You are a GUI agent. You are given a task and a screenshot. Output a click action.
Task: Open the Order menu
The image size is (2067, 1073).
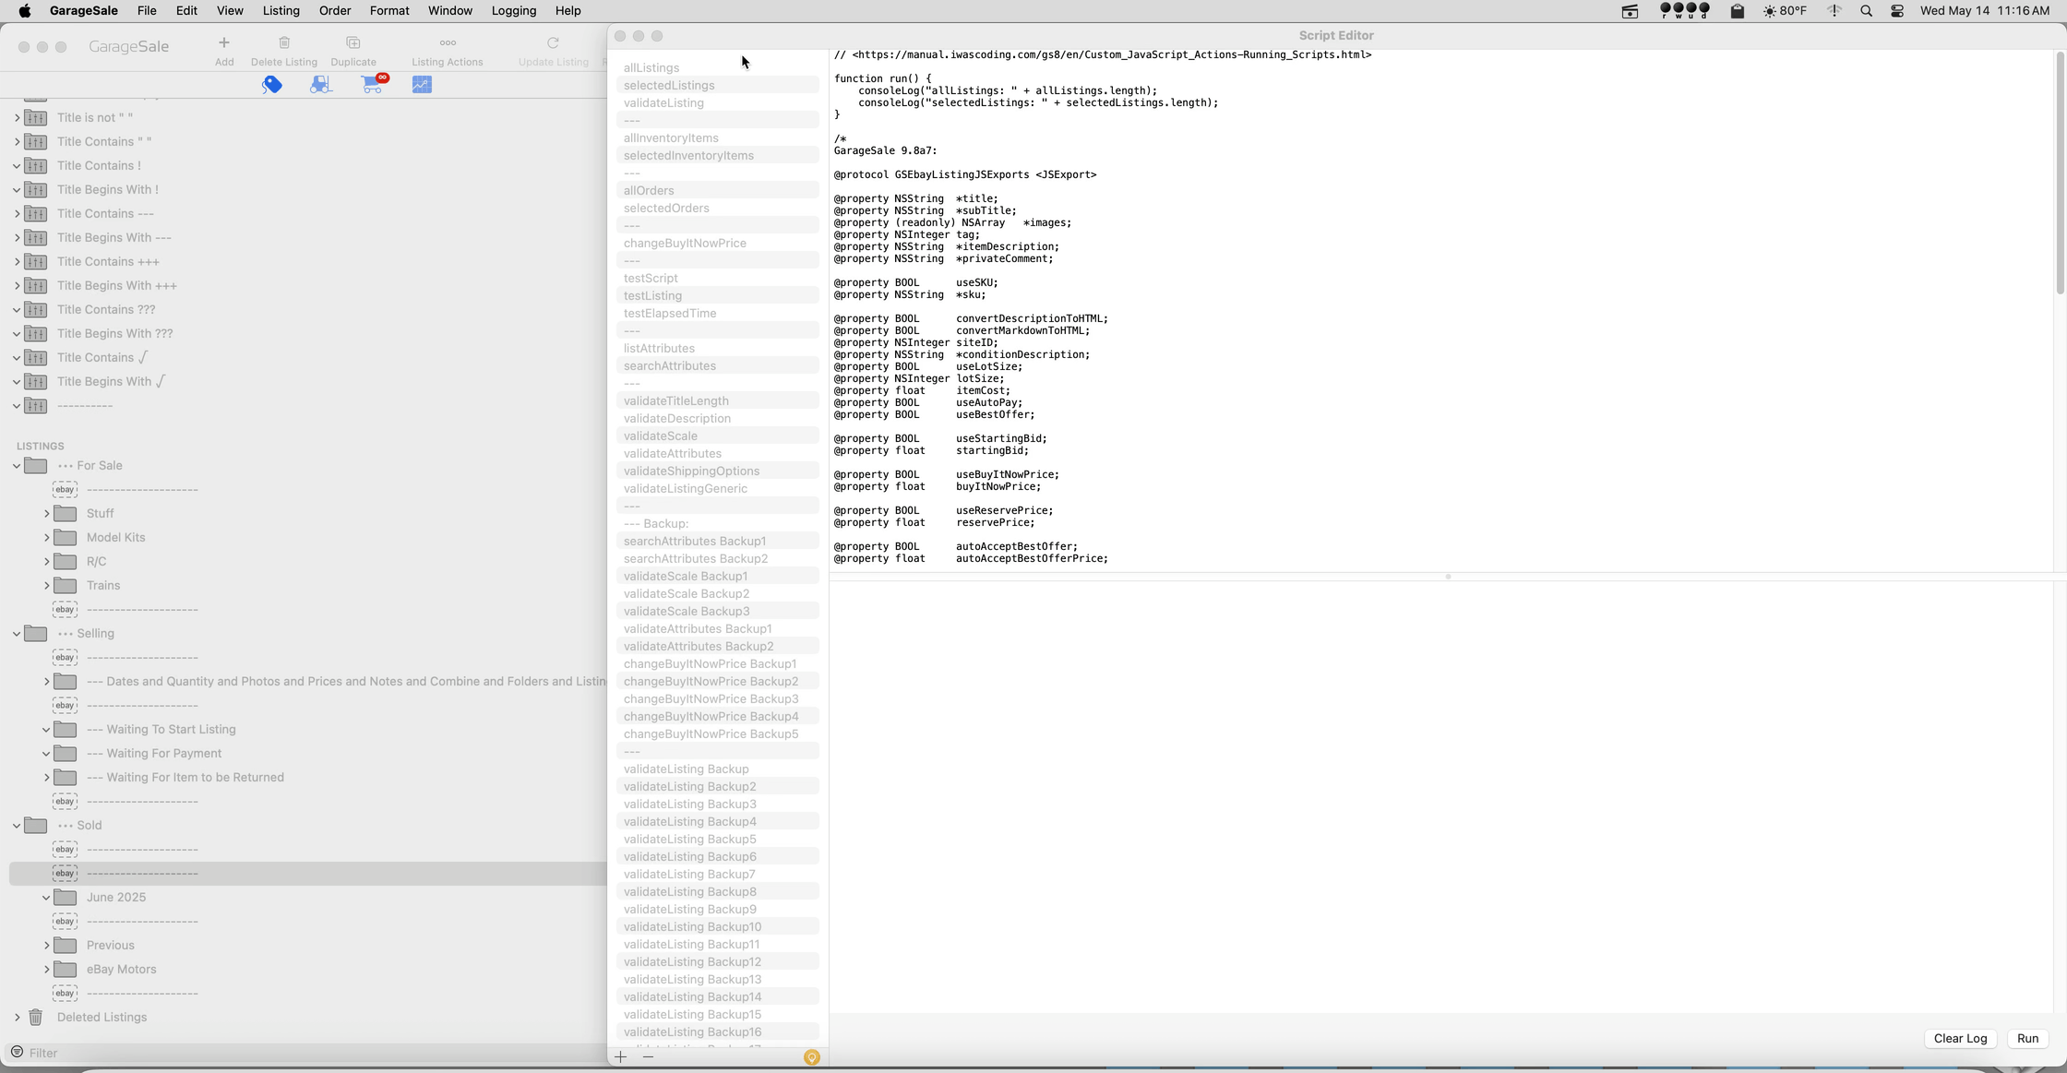pos(334,11)
